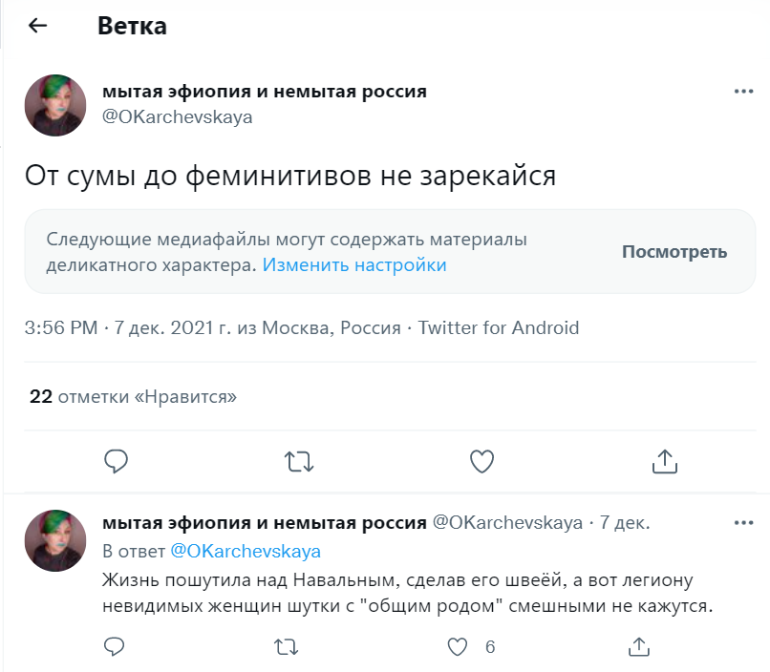The width and height of the screenshot is (770, 672).
Task: Open Изменить настройки link
Action: tap(353, 264)
